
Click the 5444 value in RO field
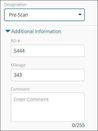(19, 51)
